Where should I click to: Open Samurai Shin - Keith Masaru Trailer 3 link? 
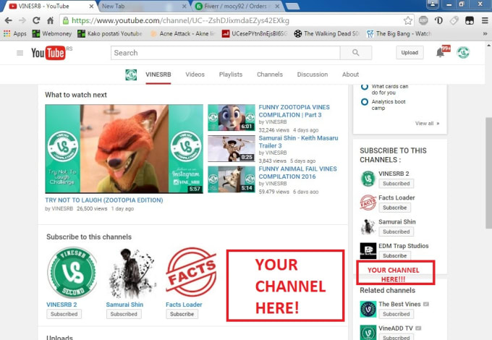[x=298, y=142]
